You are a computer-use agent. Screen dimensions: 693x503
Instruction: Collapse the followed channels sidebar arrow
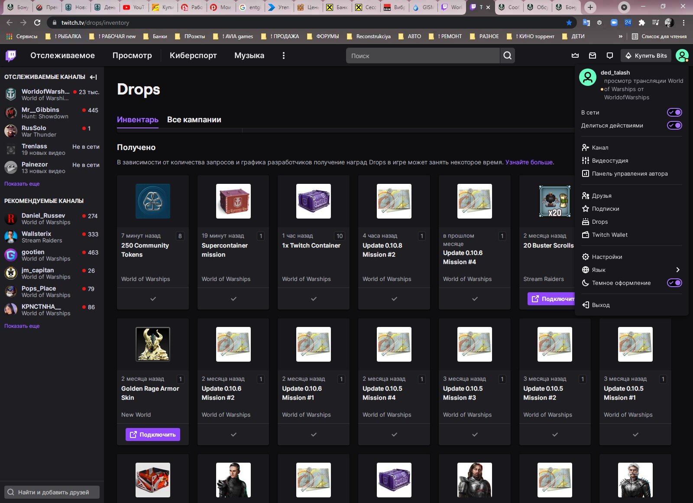tap(93, 77)
